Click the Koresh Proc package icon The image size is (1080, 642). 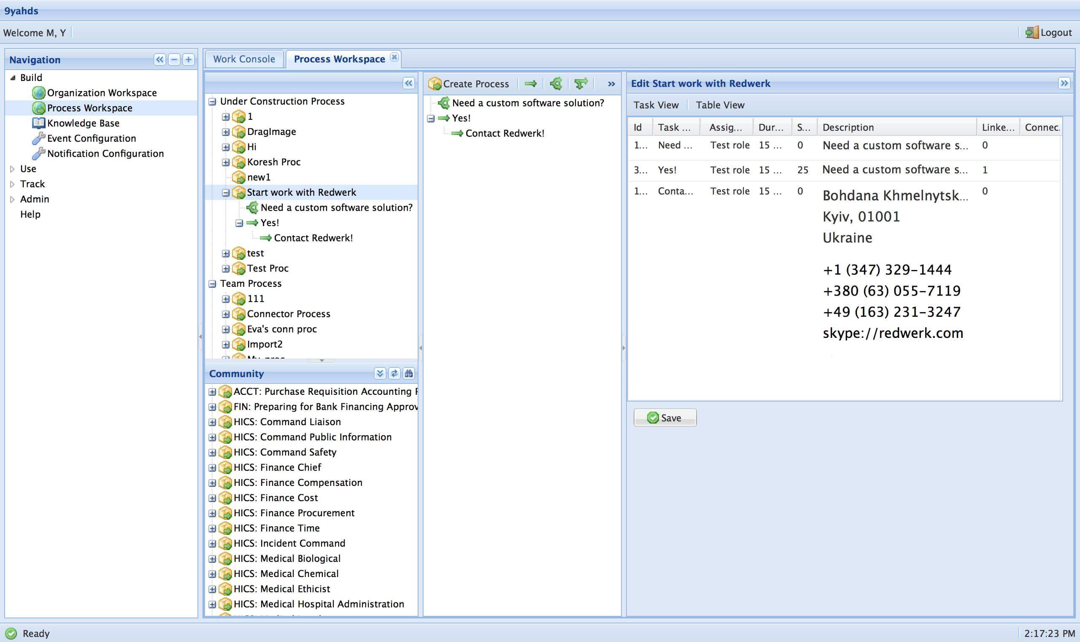(x=238, y=162)
